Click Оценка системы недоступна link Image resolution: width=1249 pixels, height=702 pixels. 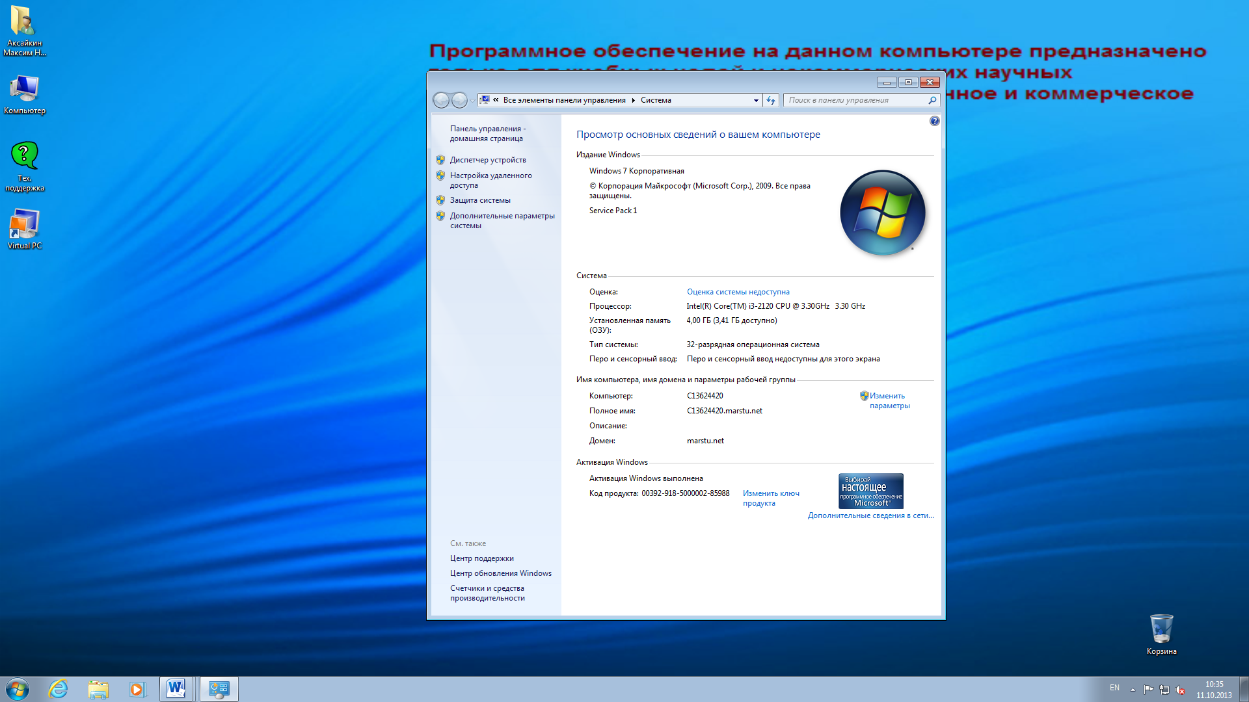(738, 292)
